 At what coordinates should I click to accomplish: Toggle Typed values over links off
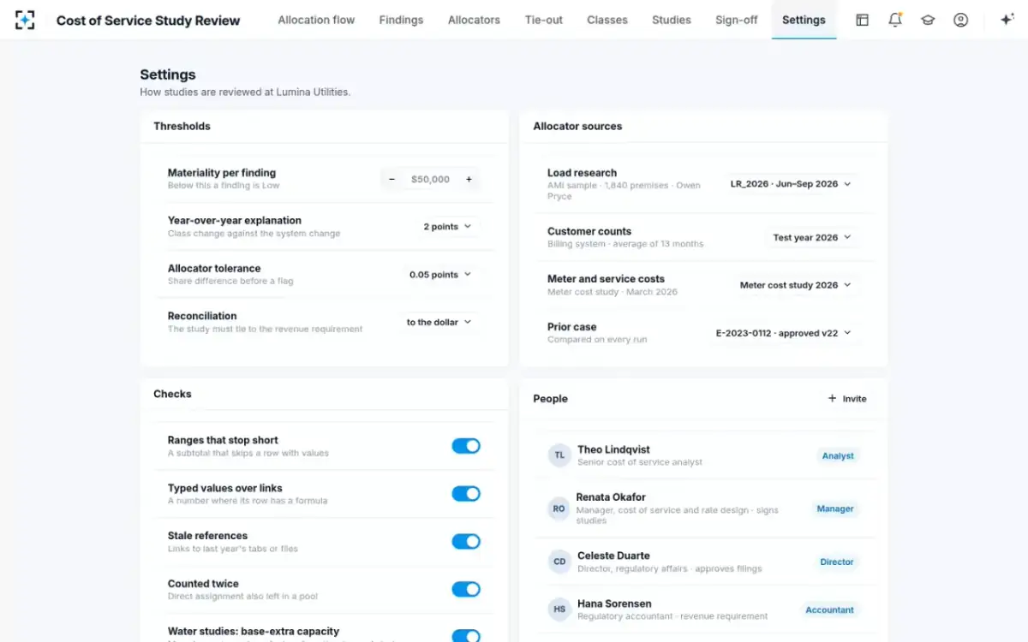pyautogui.click(x=466, y=494)
